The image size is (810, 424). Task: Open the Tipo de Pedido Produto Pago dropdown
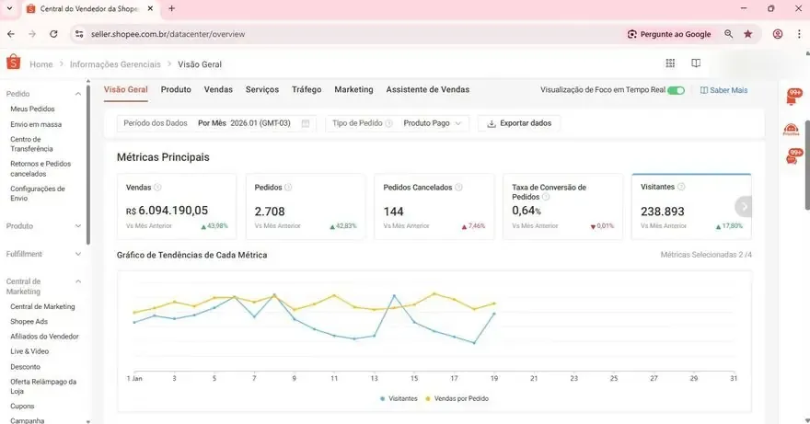tap(398, 123)
